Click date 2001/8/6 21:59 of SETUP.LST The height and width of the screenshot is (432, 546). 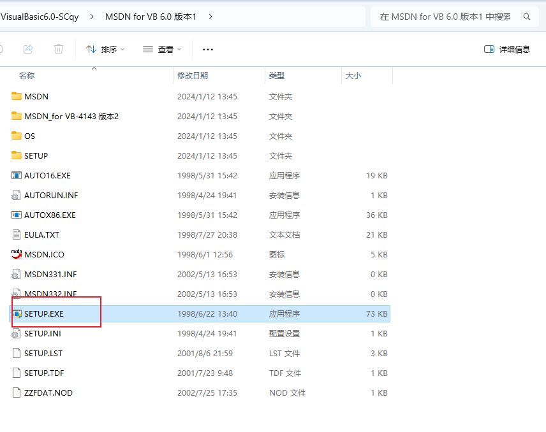[205, 354]
